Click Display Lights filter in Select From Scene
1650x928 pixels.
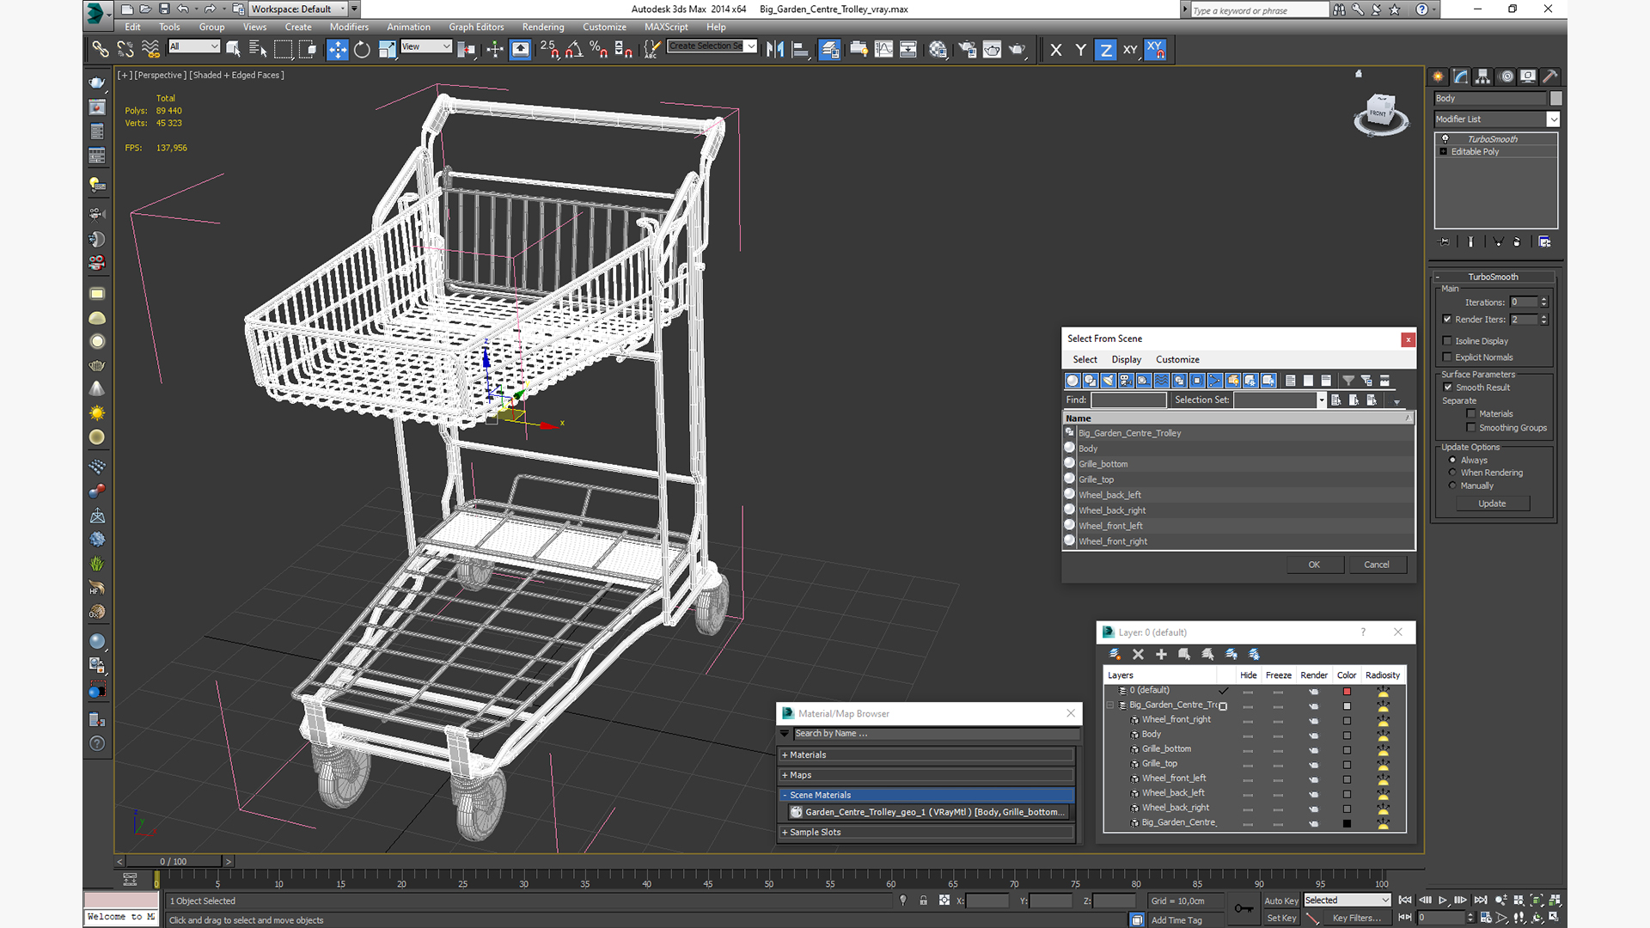[1108, 381]
